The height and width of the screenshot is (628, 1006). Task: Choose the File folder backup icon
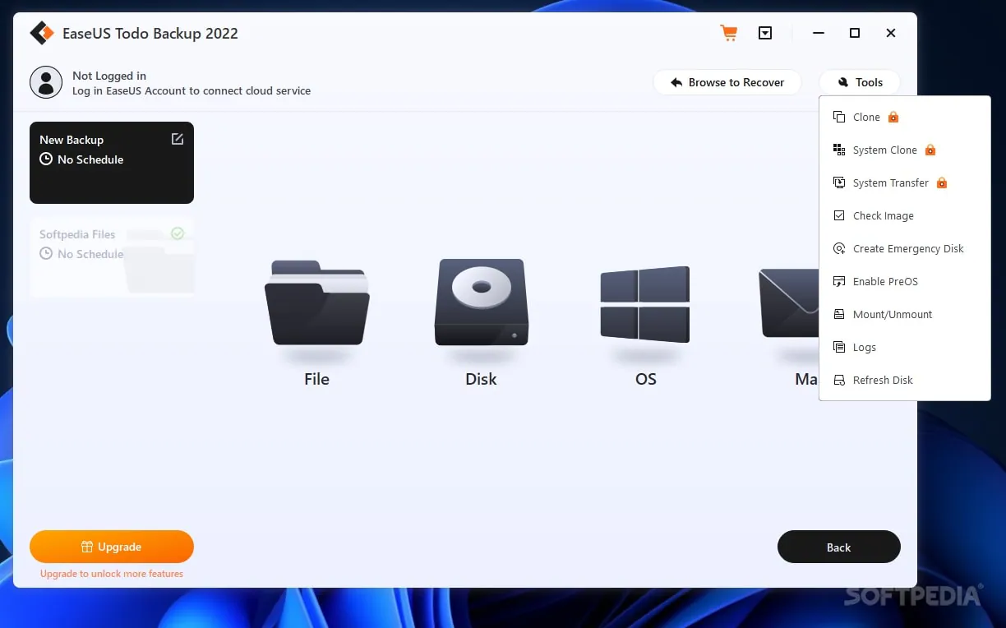click(317, 302)
